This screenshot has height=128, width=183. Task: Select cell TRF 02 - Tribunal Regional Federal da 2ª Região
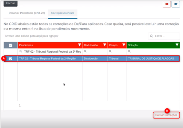[50, 59]
